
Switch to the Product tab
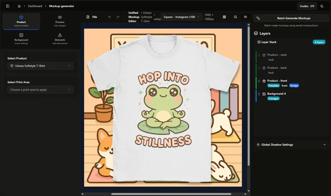(21, 21)
